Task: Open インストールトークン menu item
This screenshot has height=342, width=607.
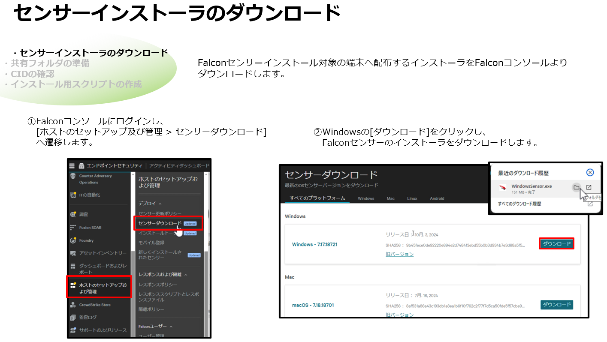Action: [x=157, y=233]
